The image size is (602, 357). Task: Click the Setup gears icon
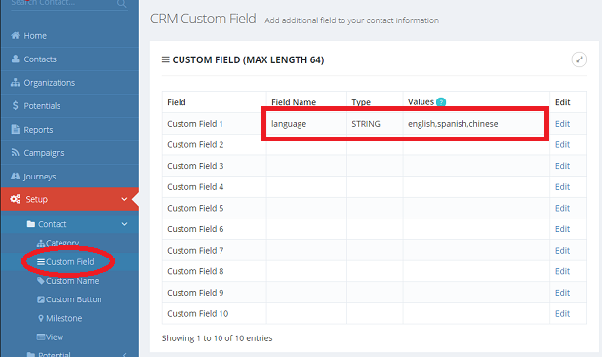pos(16,199)
